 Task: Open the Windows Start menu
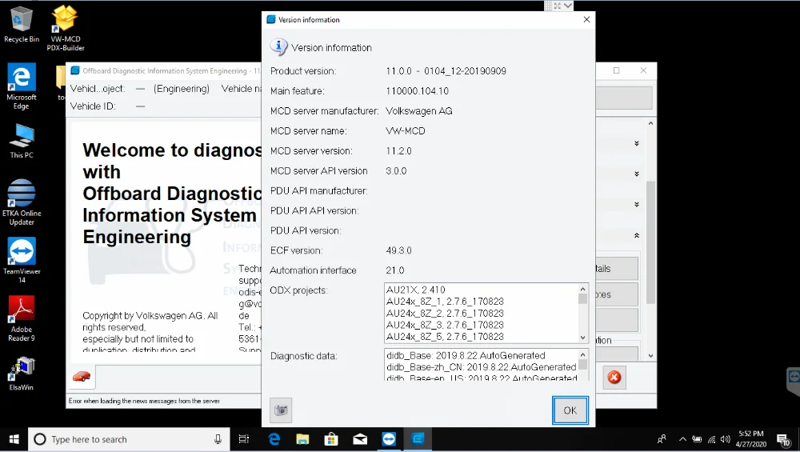click(14, 439)
